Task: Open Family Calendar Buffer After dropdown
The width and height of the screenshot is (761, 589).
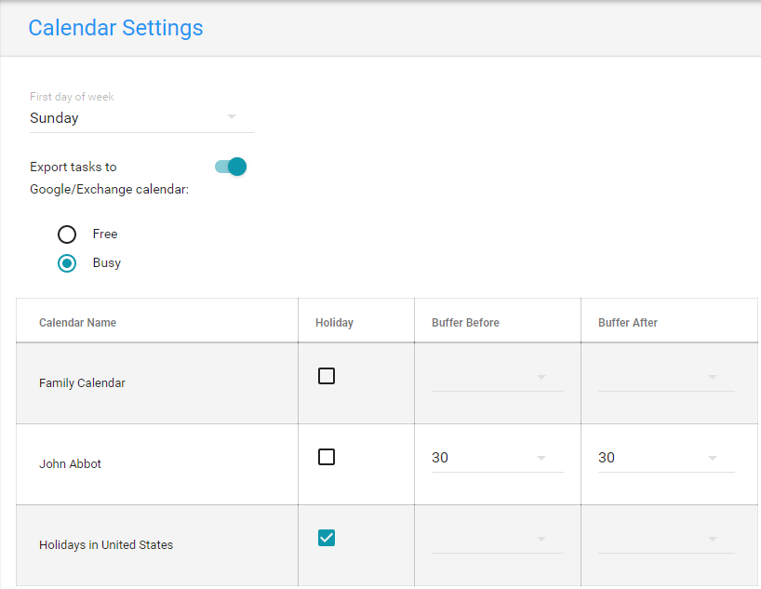Action: point(665,377)
